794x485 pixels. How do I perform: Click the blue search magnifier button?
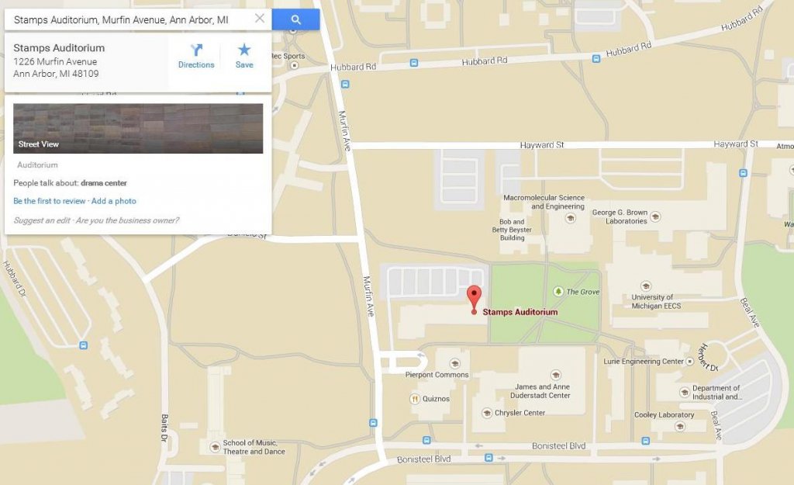295,19
